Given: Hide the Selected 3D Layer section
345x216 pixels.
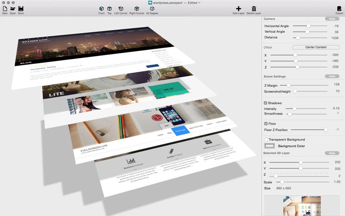Looking at the screenshot, I should [332, 153].
